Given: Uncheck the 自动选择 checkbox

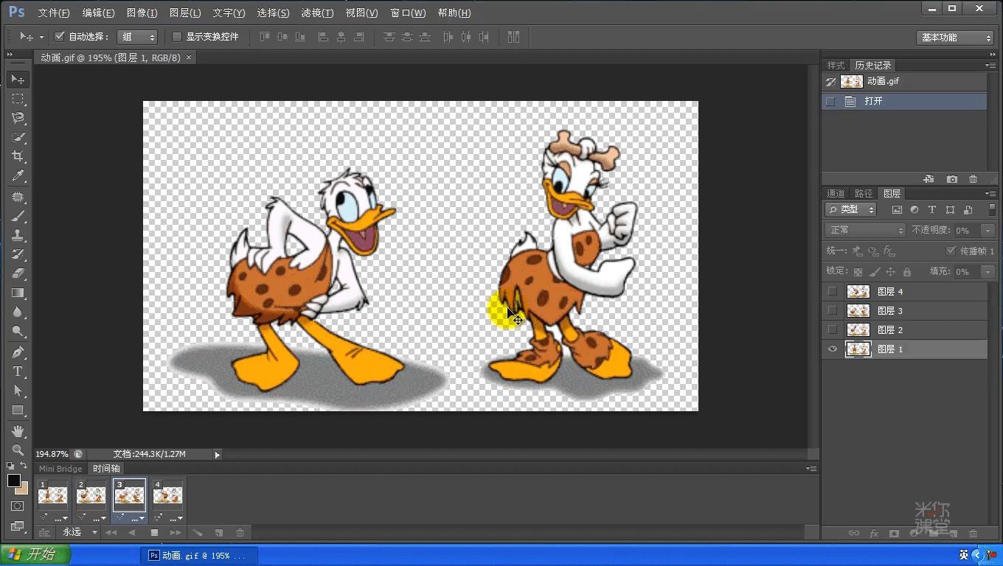Looking at the screenshot, I should coord(60,37).
